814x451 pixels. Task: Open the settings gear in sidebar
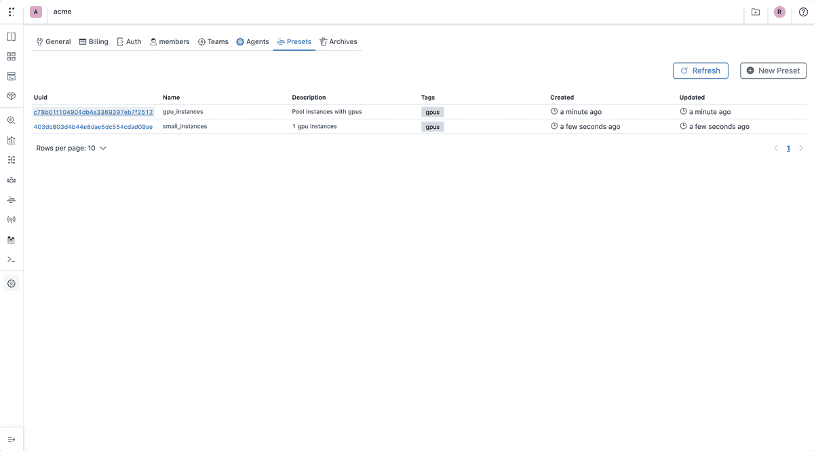click(12, 283)
